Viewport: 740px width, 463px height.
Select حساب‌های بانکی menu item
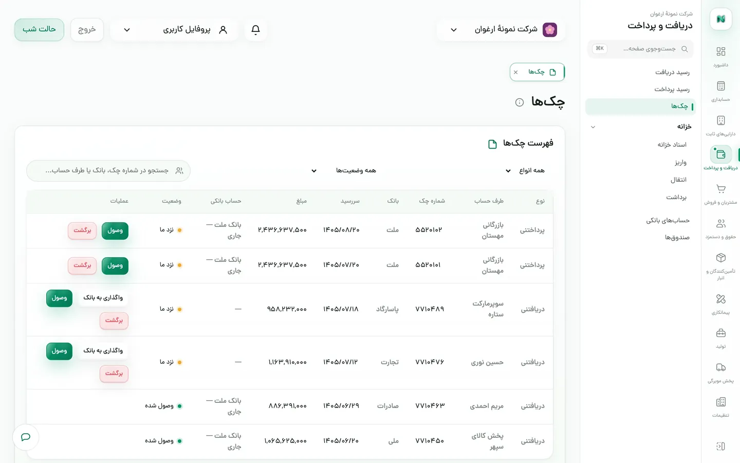point(668,220)
